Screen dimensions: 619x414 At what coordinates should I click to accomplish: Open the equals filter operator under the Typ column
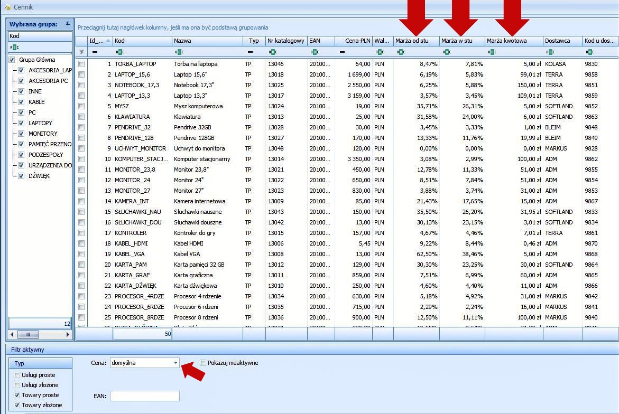250,52
